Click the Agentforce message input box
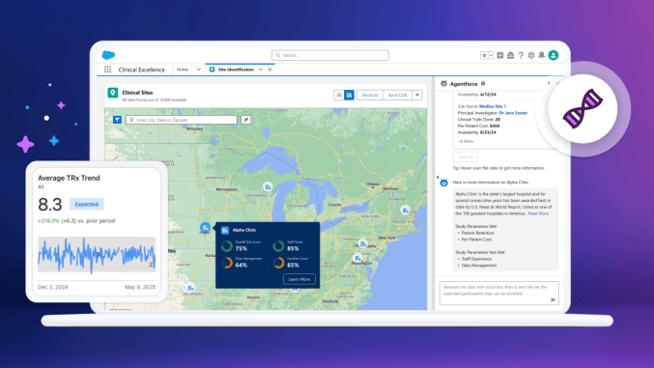 (498, 293)
